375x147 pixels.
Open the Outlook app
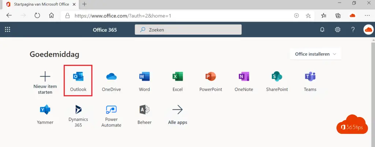78,80
